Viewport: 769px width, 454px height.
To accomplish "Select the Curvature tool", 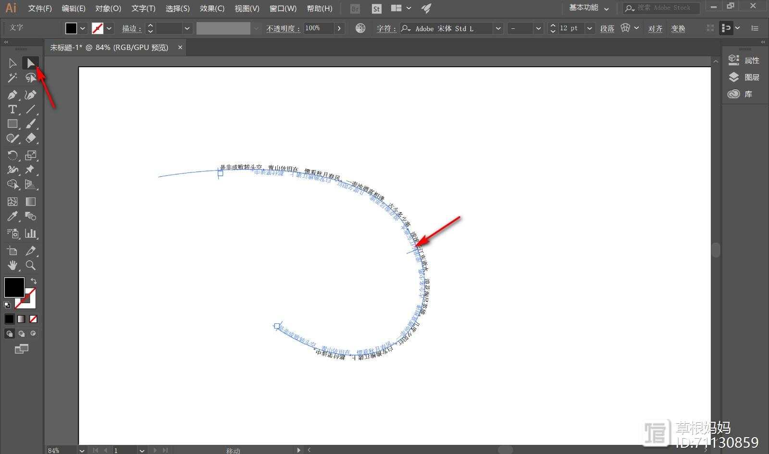I will click(30, 95).
